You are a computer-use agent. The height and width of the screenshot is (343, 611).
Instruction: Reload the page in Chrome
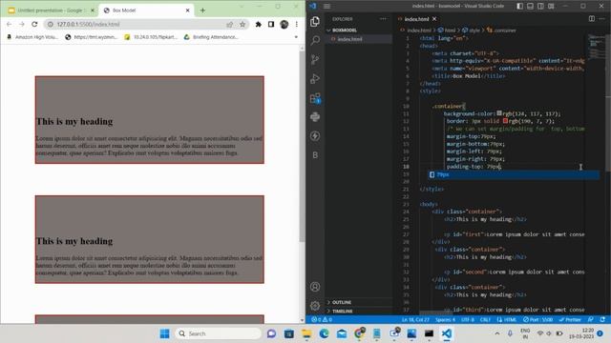(34, 24)
